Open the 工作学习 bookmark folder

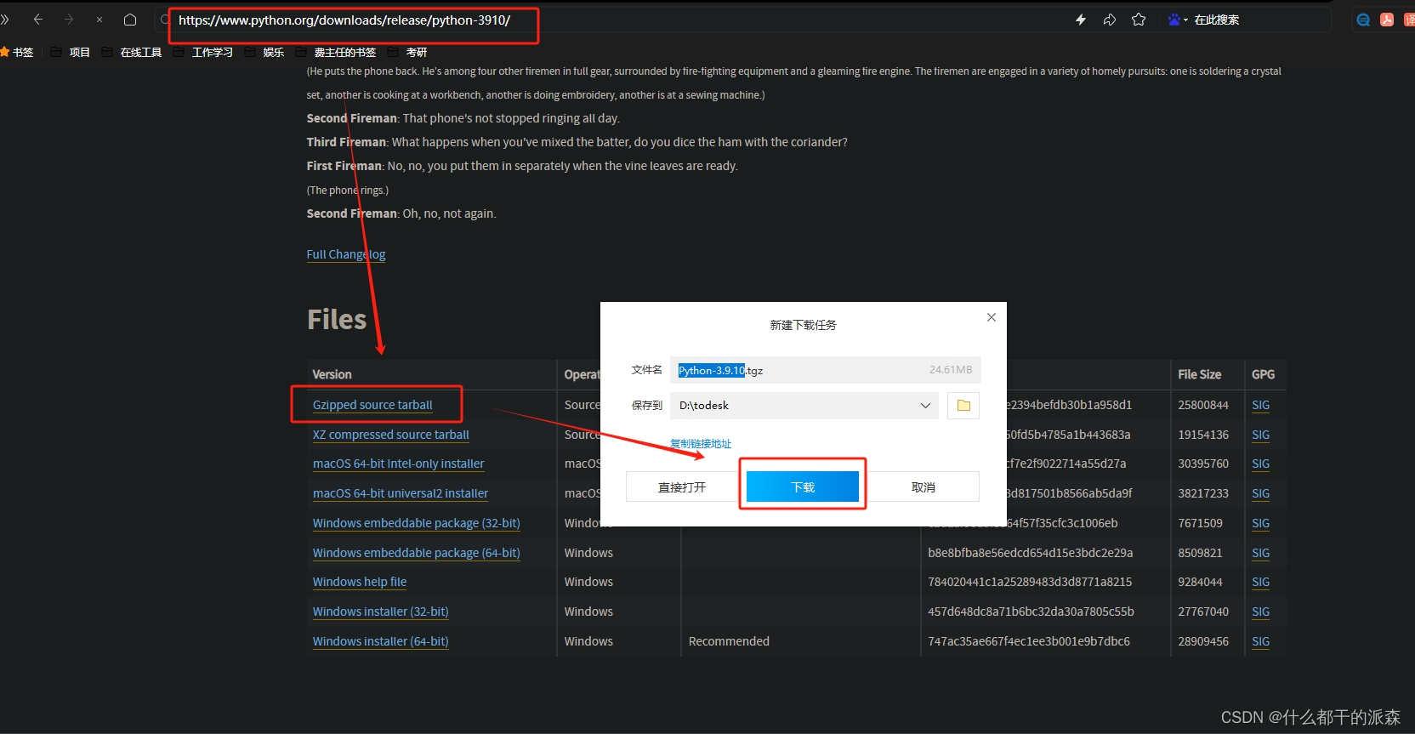pyautogui.click(x=203, y=53)
